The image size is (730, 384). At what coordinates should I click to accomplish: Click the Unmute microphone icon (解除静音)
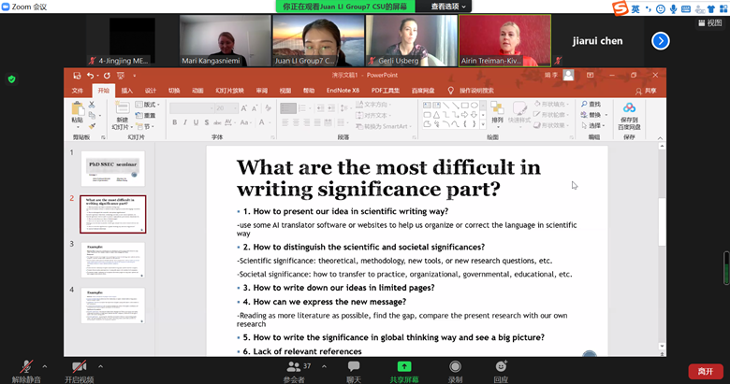click(27, 367)
